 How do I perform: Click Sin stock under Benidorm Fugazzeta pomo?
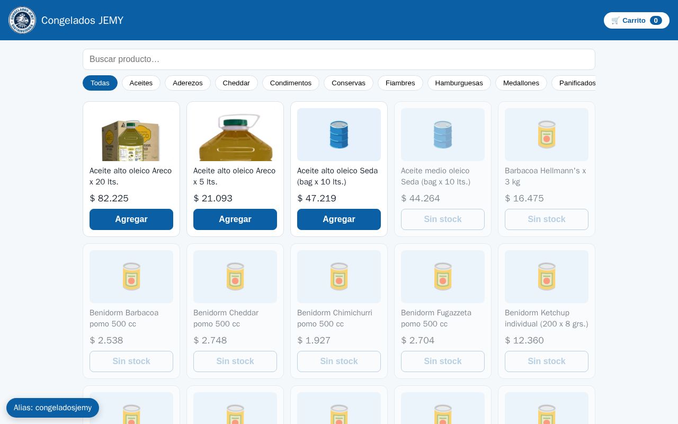click(443, 361)
